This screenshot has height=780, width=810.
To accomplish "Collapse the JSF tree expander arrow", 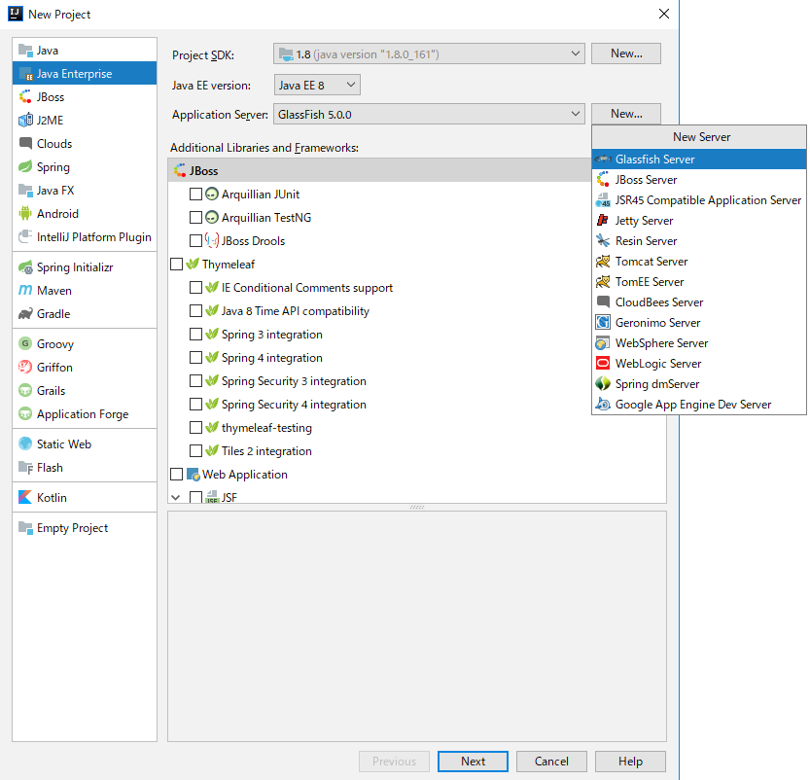I will click(176, 497).
